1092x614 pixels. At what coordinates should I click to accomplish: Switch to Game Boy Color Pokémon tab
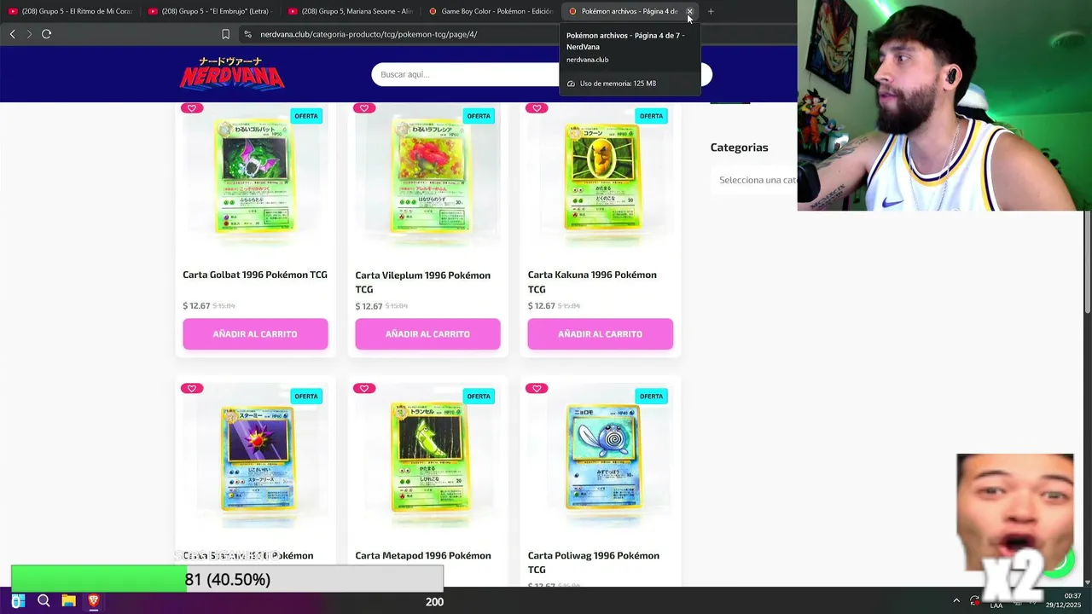490,11
